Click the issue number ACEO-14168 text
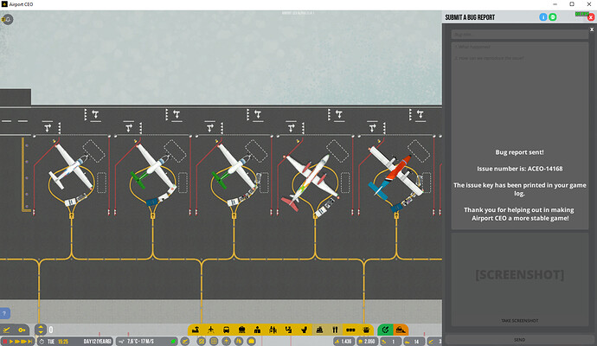The width and height of the screenshot is (597, 346). 520,169
